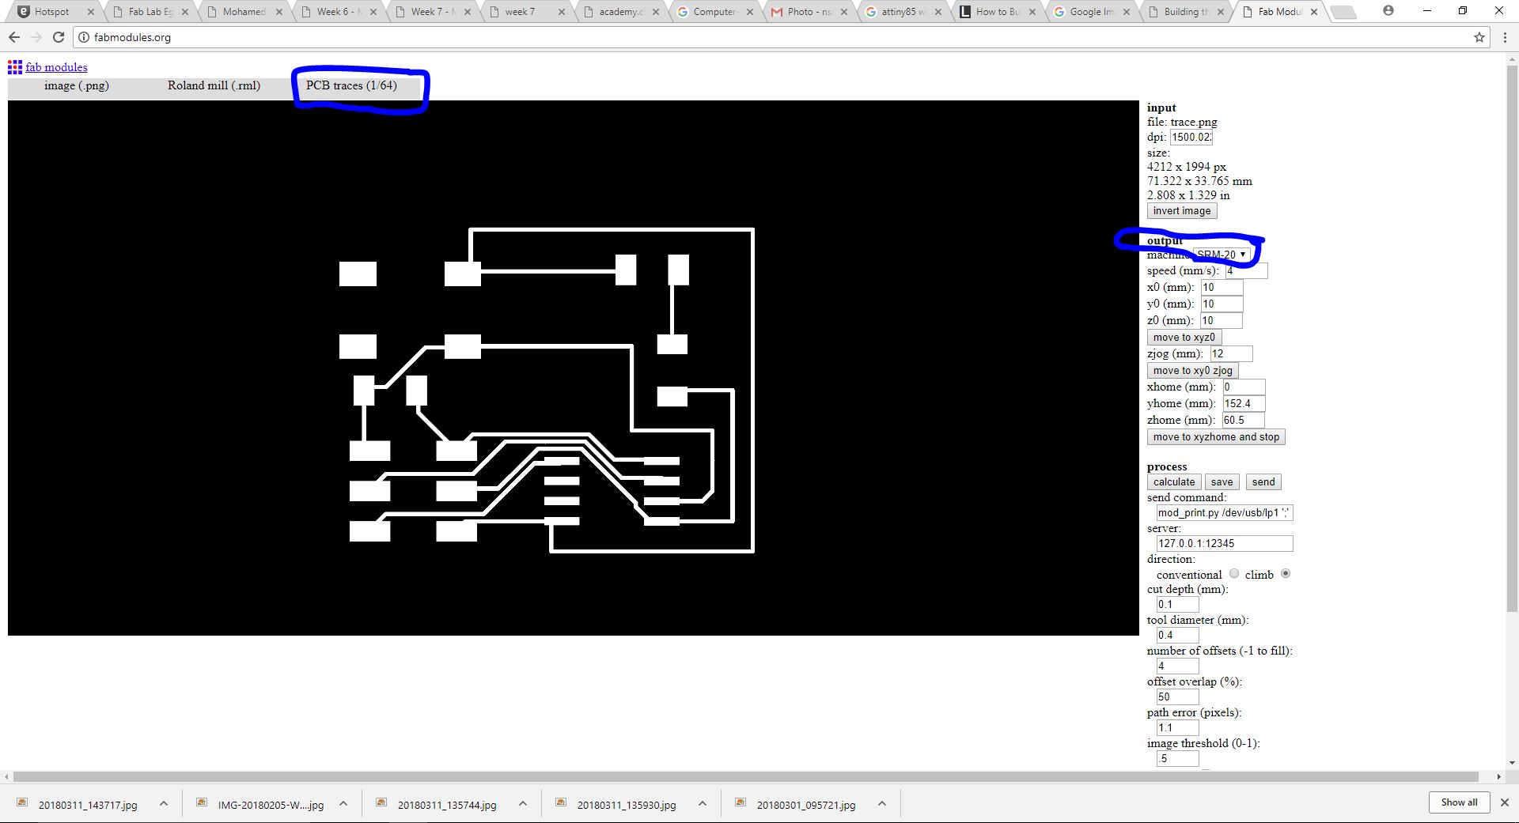Viewport: 1519px width, 823px height.
Task: Close the downloads bar
Action: [1505, 802]
